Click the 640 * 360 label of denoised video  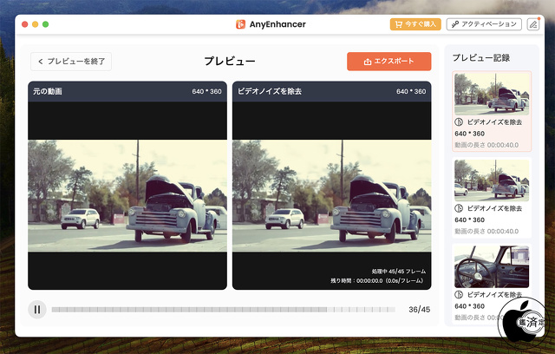point(411,91)
